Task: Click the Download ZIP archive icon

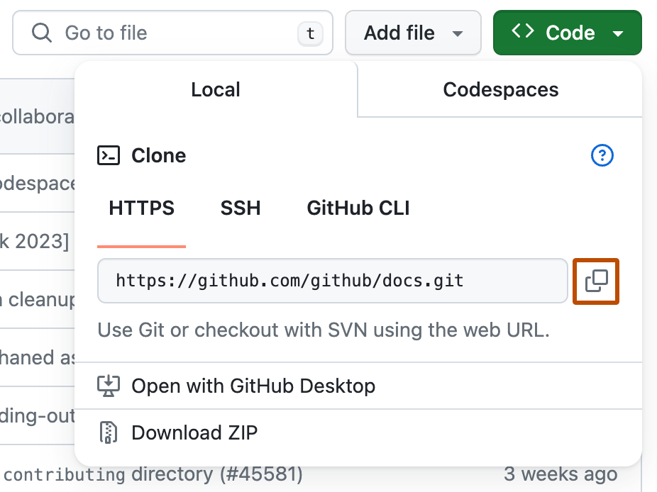Action: coord(108,432)
